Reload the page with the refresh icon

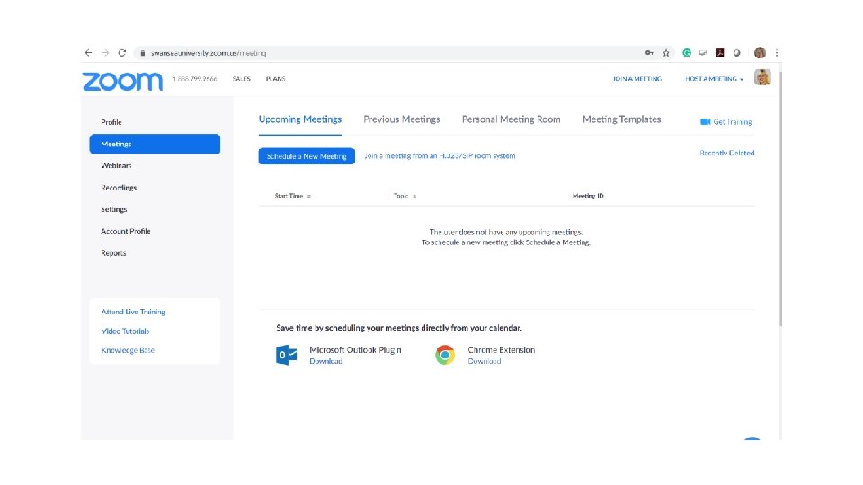[121, 53]
